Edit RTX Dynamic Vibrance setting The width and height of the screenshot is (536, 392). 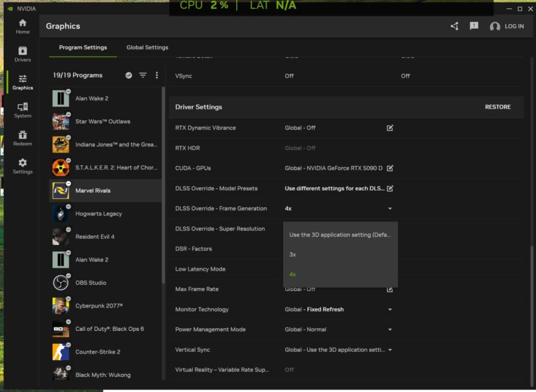[x=389, y=128]
